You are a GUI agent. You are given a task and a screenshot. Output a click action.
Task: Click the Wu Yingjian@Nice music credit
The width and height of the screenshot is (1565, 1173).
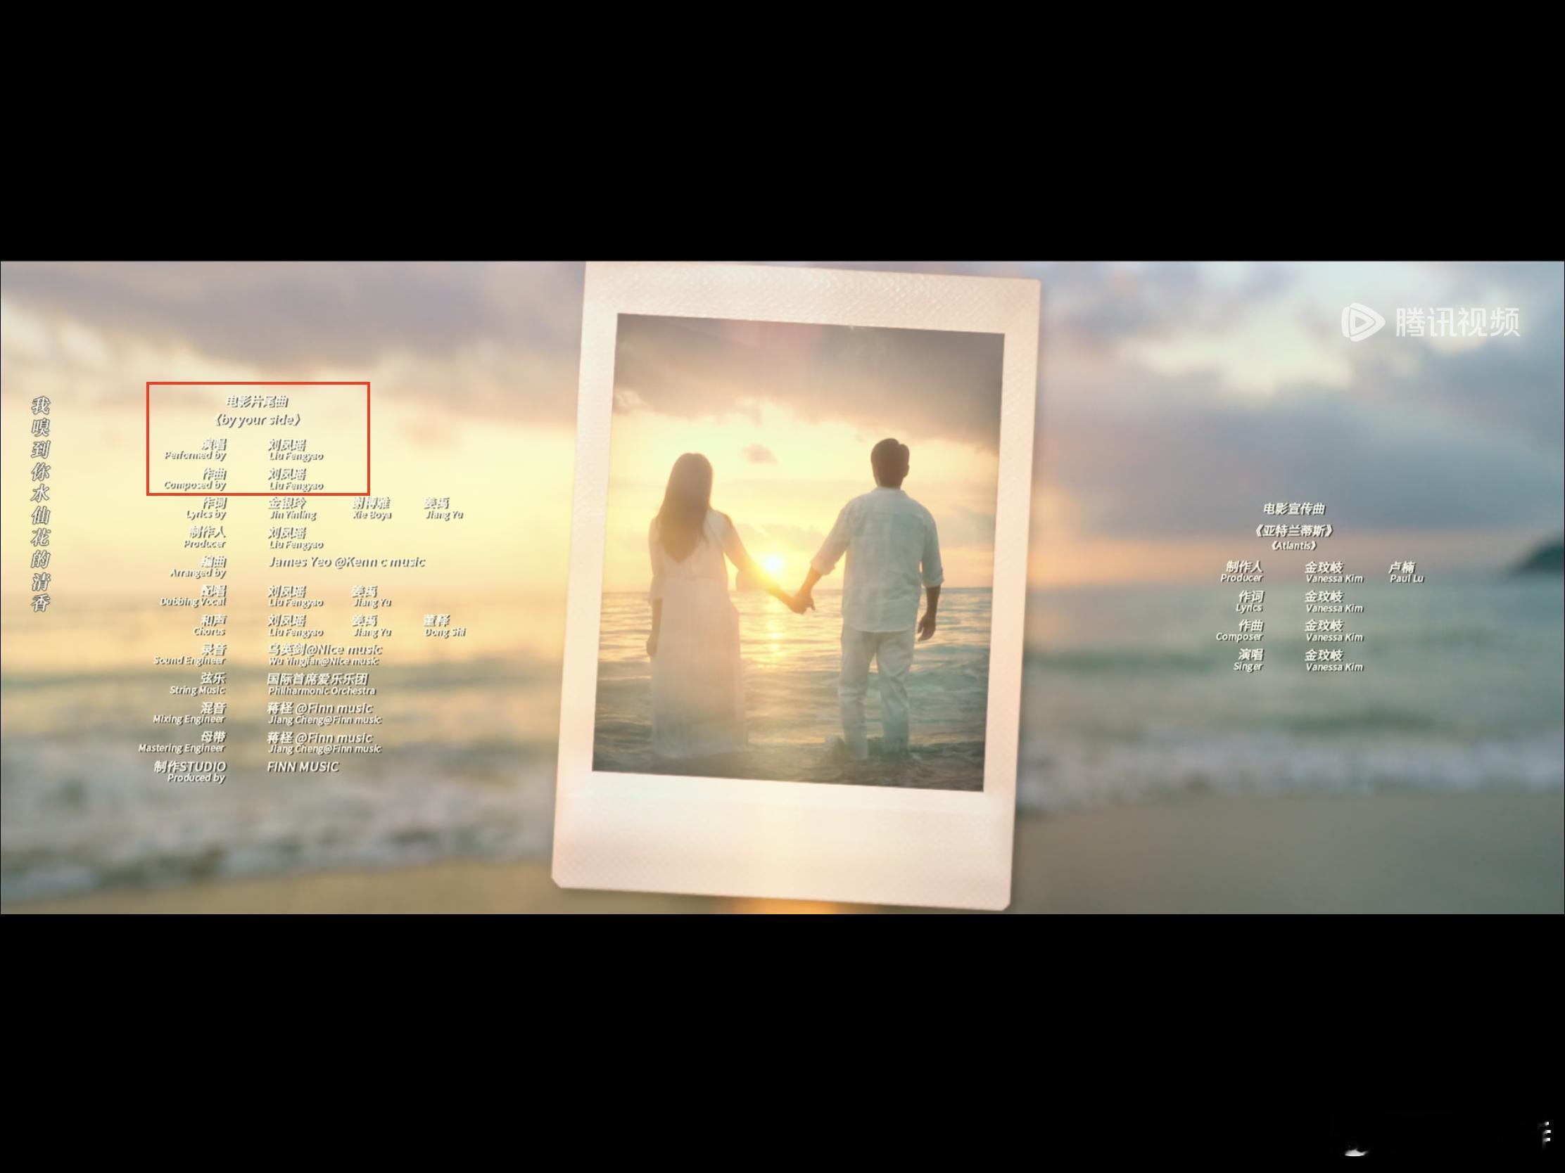(323, 661)
